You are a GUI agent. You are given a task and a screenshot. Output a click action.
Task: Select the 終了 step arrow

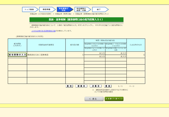100,9
